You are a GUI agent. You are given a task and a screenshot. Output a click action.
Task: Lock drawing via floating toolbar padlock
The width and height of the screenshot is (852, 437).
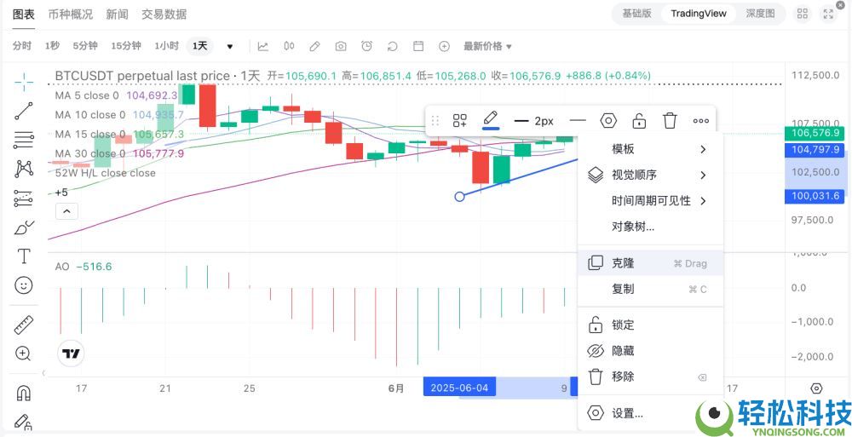coord(639,121)
